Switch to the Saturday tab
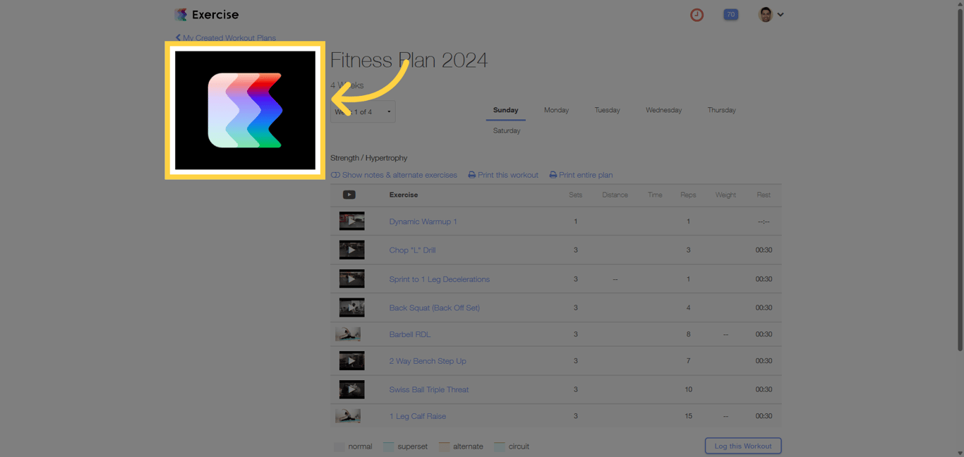Image resolution: width=964 pixels, height=457 pixels. pos(507,130)
